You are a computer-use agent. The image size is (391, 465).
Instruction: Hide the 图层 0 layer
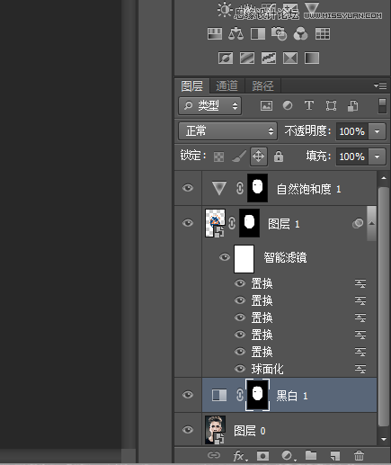(188, 430)
